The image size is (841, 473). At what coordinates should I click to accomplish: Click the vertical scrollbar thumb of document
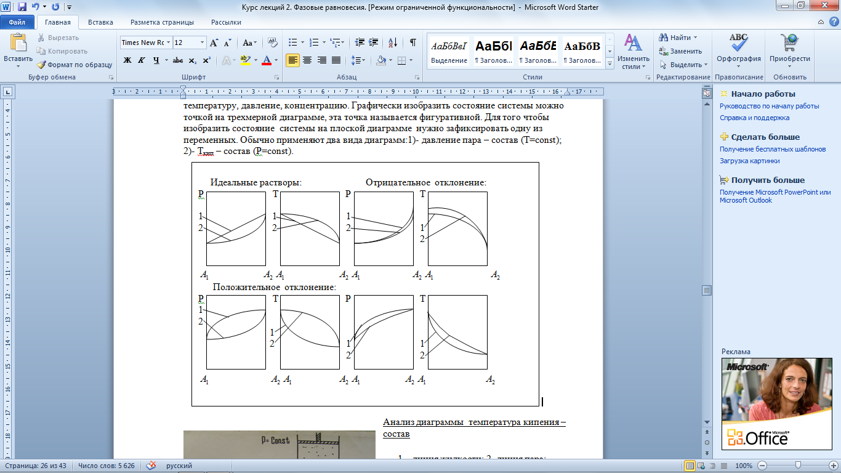tap(707, 290)
